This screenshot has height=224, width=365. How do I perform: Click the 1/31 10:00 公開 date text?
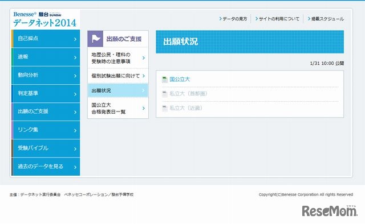pyautogui.click(x=327, y=63)
